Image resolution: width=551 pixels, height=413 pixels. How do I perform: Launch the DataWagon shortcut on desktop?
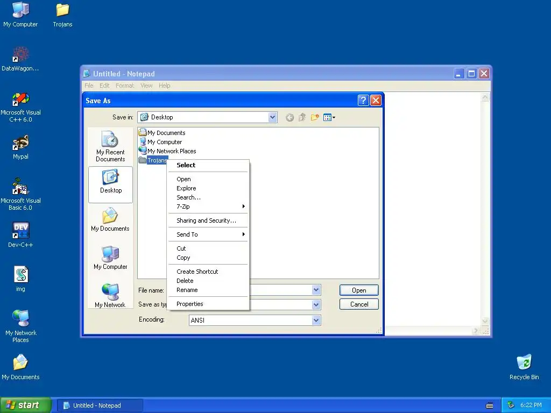click(20, 59)
